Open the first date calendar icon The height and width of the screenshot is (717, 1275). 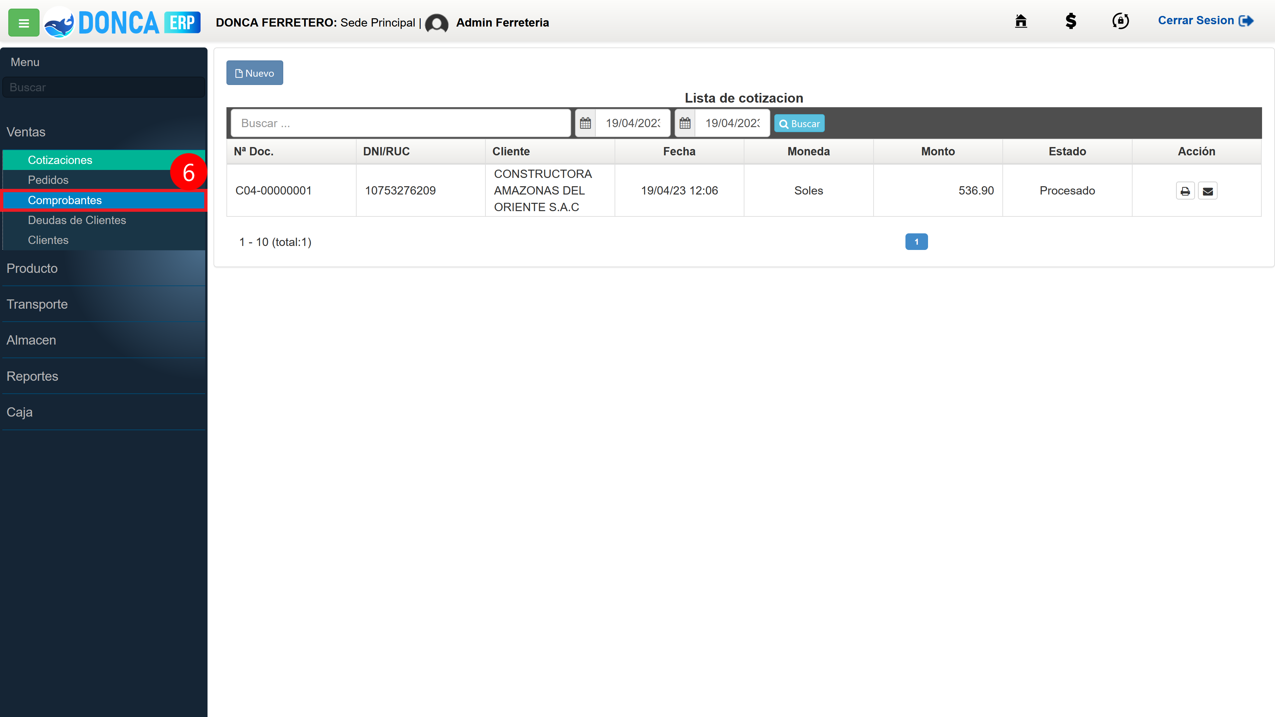585,123
